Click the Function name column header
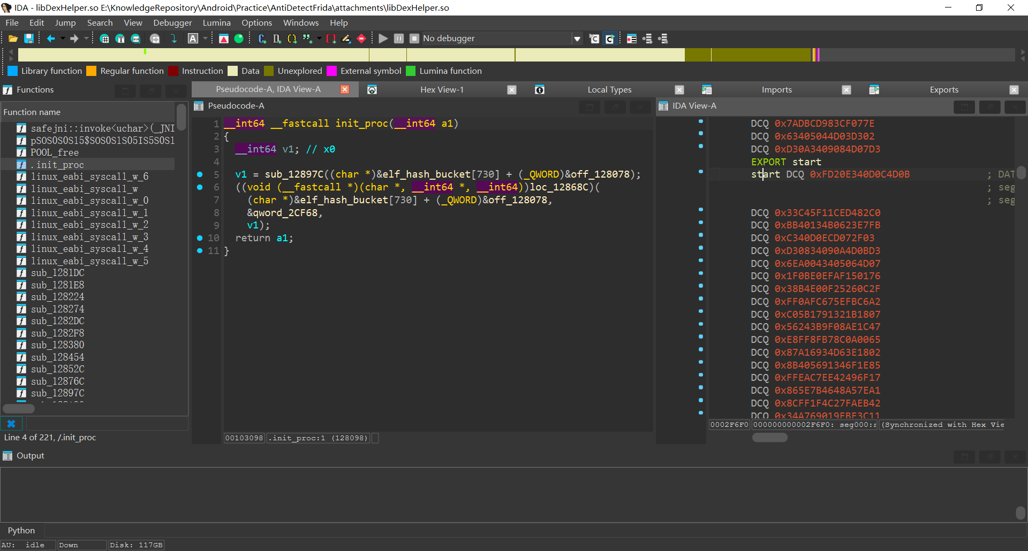 pos(88,112)
